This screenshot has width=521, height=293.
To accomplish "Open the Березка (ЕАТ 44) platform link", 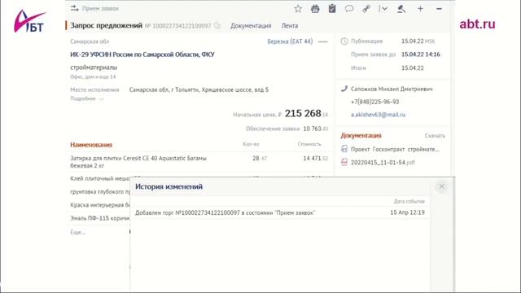I will point(290,42).
